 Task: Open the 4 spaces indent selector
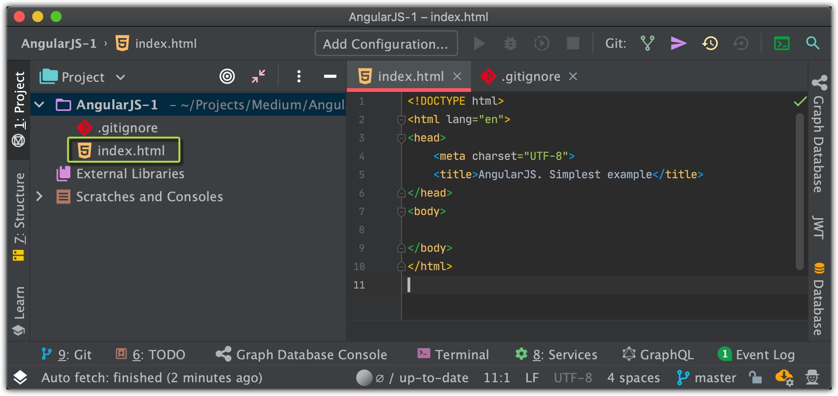(x=633, y=378)
